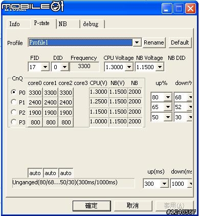
Task: Open the Profile1 dropdown list
Action: click(137, 42)
